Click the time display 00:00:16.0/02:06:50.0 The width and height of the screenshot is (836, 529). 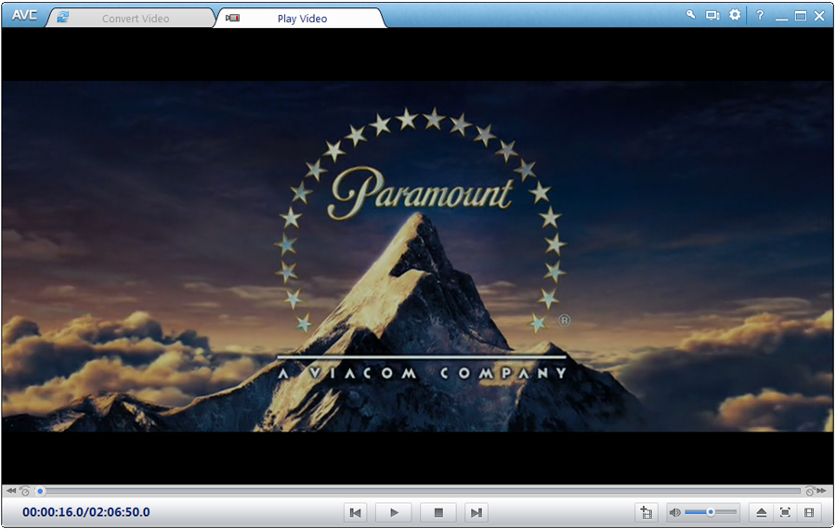click(85, 512)
